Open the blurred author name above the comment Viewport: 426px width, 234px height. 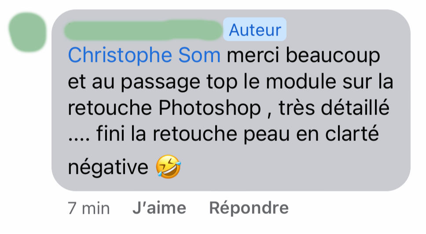[143, 30]
